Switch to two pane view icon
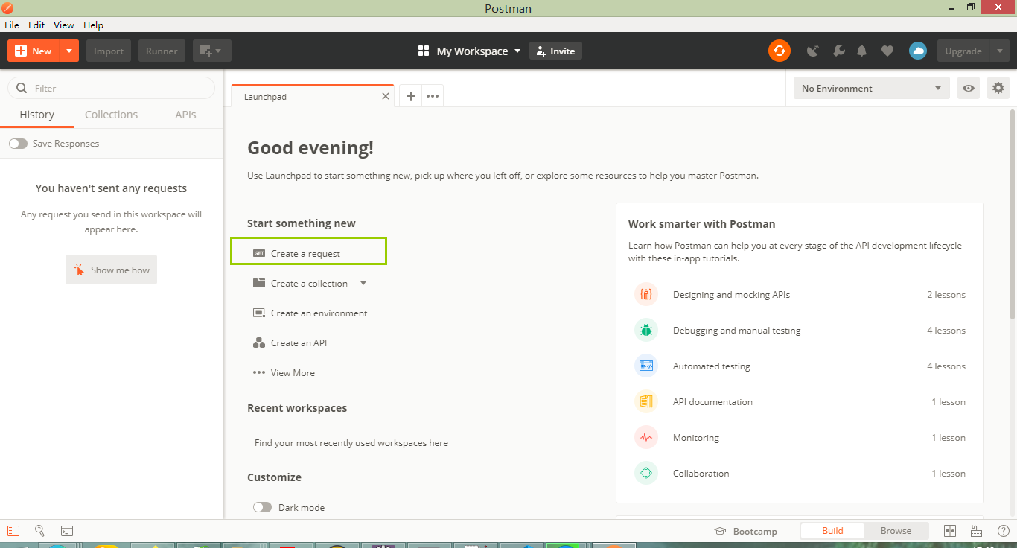 [x=950, y=531]
